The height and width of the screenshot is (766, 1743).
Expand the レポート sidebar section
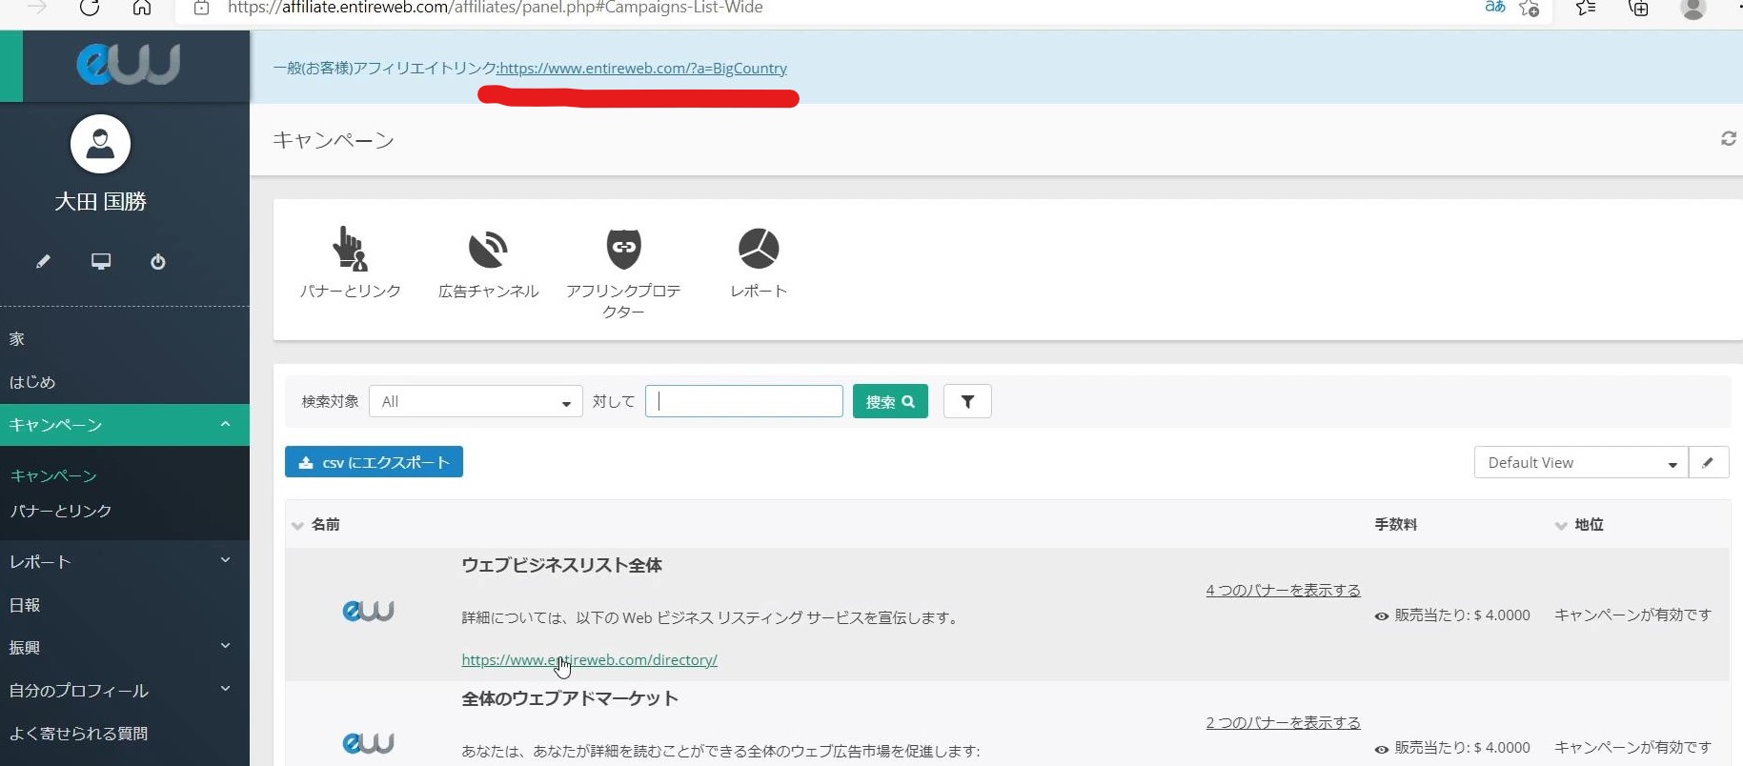pos(225,560)
